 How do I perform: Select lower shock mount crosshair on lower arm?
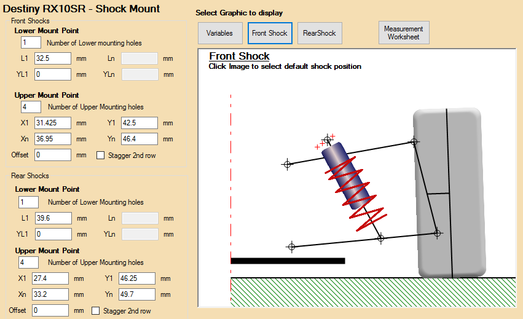pos(380,238)
